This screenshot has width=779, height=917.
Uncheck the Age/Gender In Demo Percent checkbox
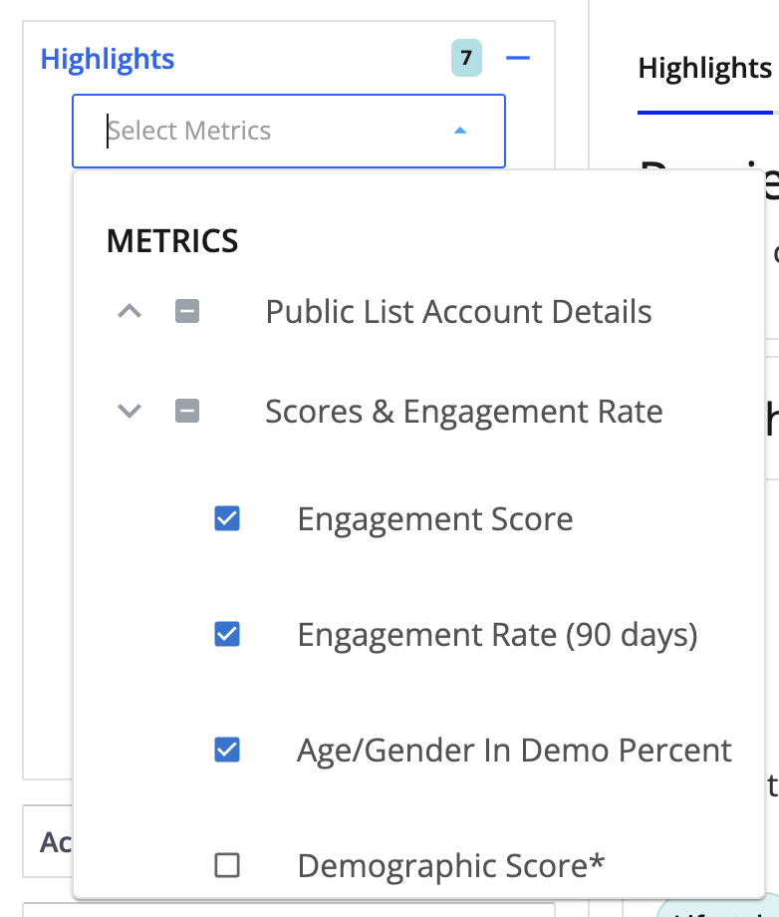[227, 751]
